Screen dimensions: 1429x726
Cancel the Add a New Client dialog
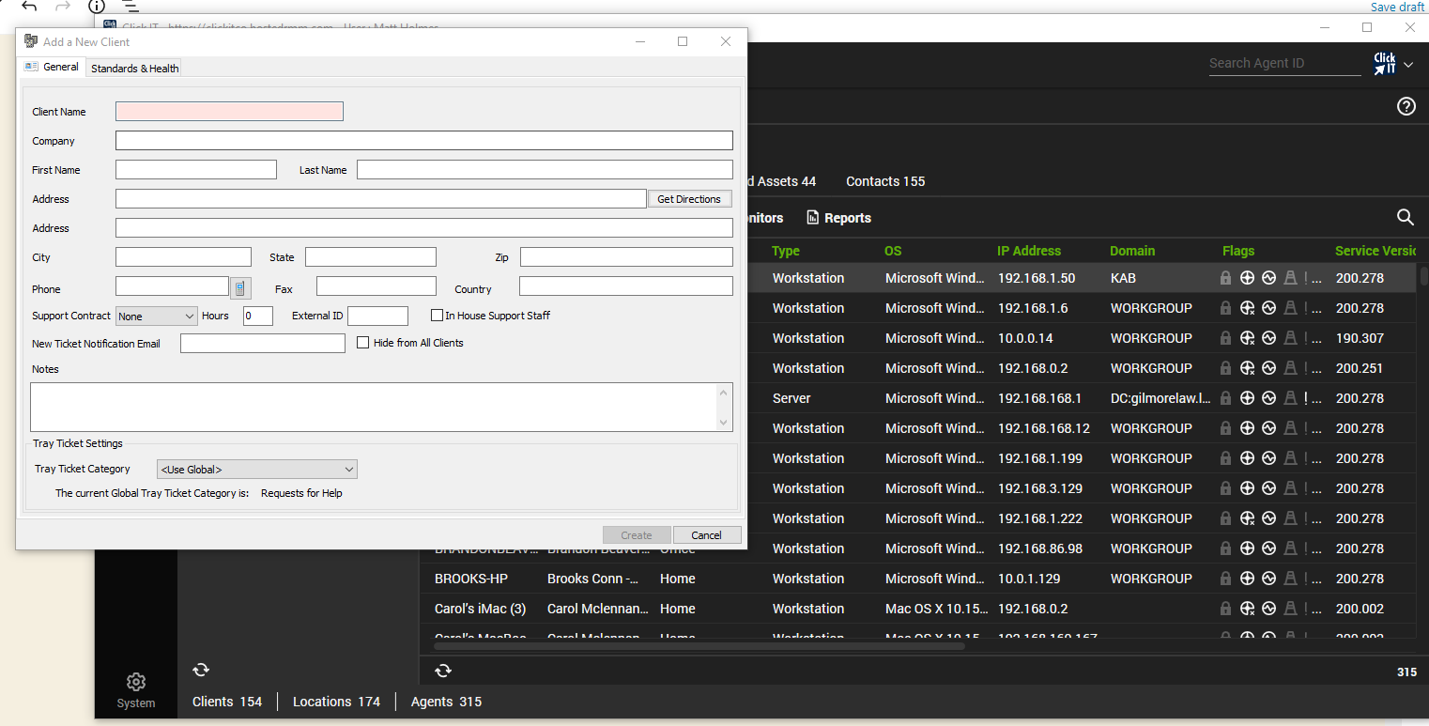pos(707,534)
